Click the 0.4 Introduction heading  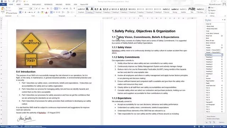[x=26, y=72]
